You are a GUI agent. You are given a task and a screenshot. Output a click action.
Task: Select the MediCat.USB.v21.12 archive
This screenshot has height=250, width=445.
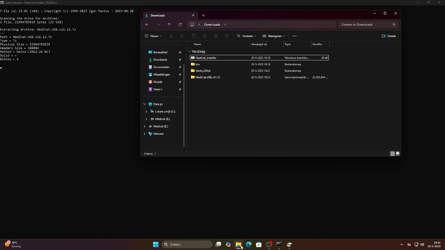(259, 77)
